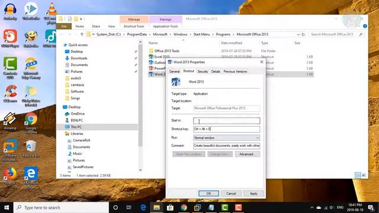379x213 pixels.
Task: Open Chrome from the taskbar
Action: 184,208
